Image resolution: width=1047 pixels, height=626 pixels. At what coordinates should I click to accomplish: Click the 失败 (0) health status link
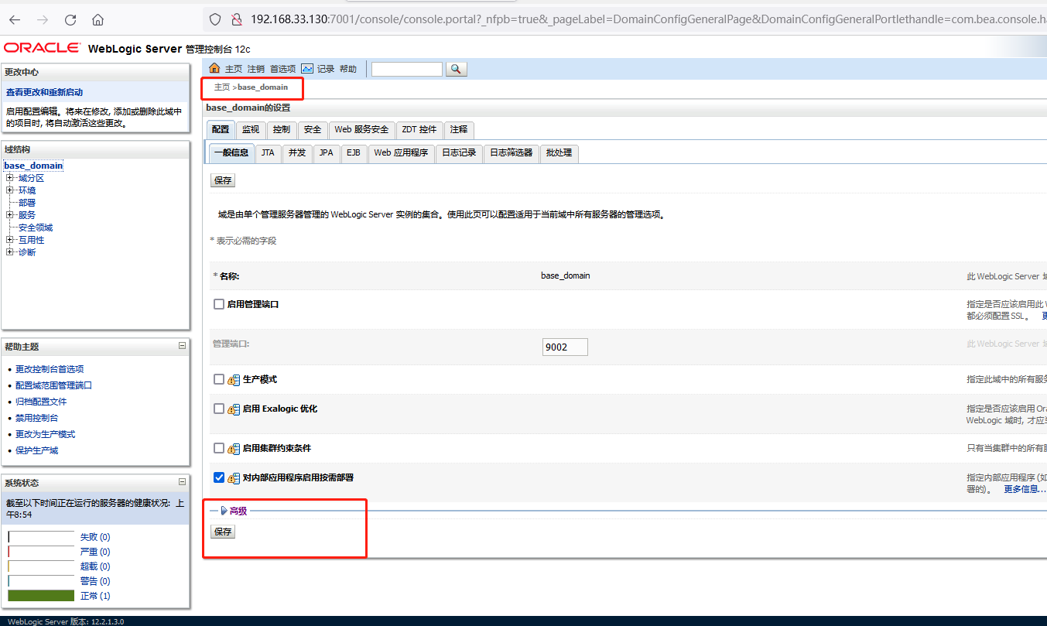pyautogui.click(x=95, y=537)
